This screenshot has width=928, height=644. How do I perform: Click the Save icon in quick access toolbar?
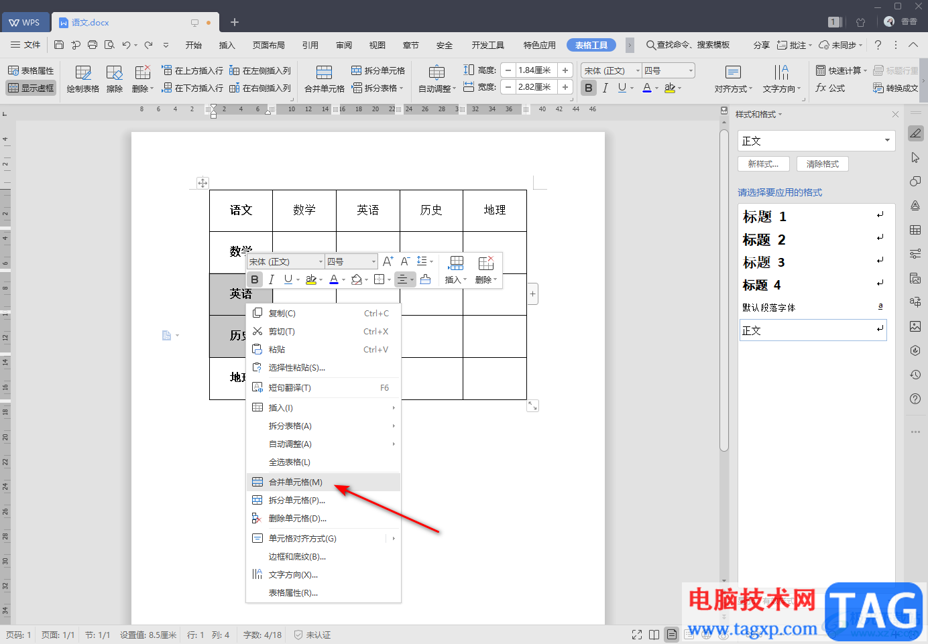[x=59, y=45]
